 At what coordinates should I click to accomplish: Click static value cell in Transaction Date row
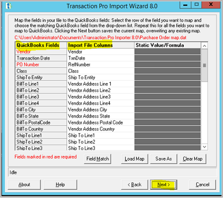click(168, 58)
